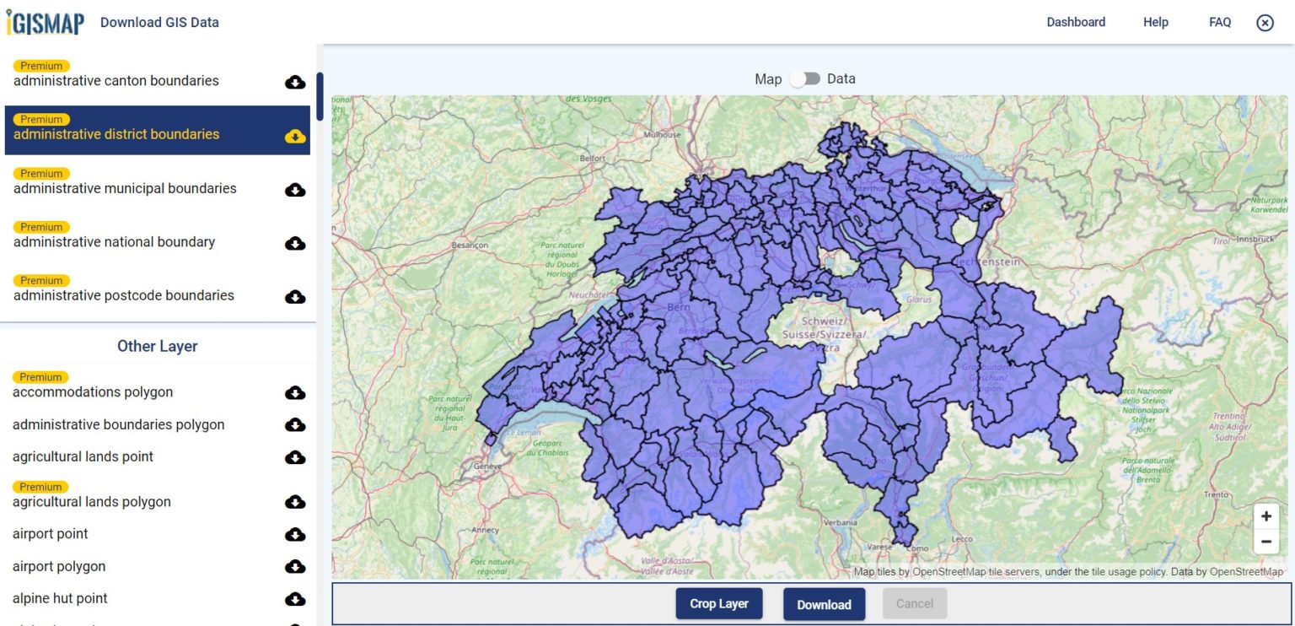This screenshot has width=1295, height=626.
Task: Click cloud download icon for administrative district boundaries
Action: (x=295, y=136)
